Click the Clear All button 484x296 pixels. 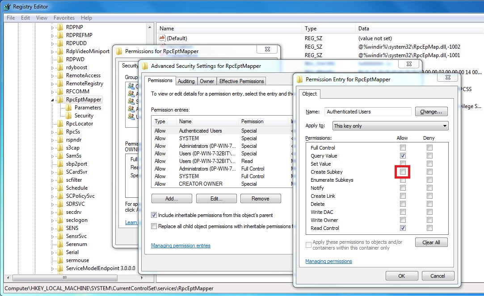[x=431, y=242]
